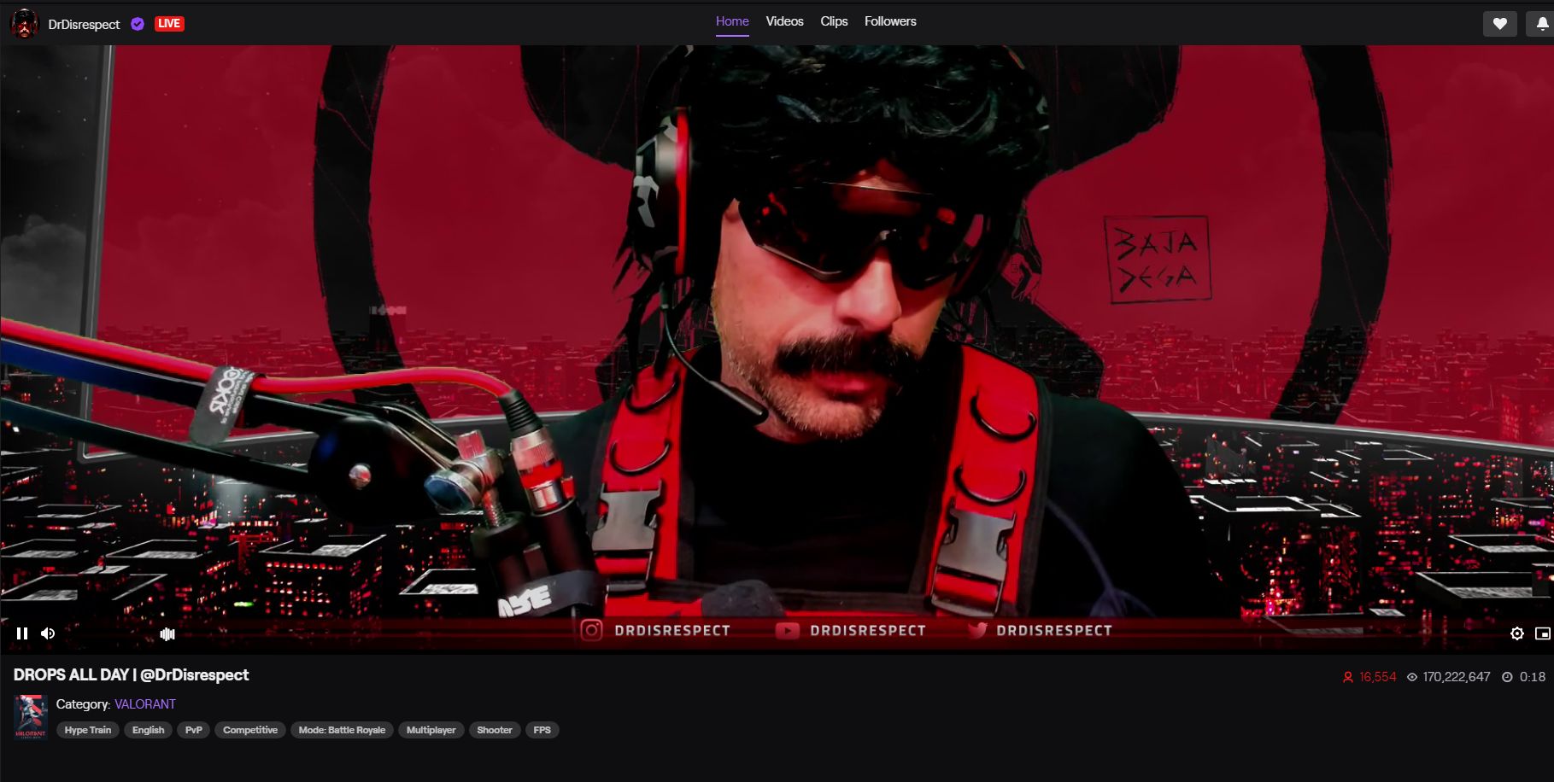Image resolution: width=1554 pixels, height=782 pixels.
Task: Pause the live stream playback
Action: coord(22,633)
